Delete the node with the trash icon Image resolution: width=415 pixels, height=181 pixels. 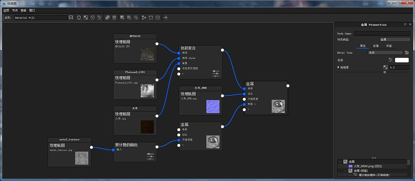coord(114,17)
